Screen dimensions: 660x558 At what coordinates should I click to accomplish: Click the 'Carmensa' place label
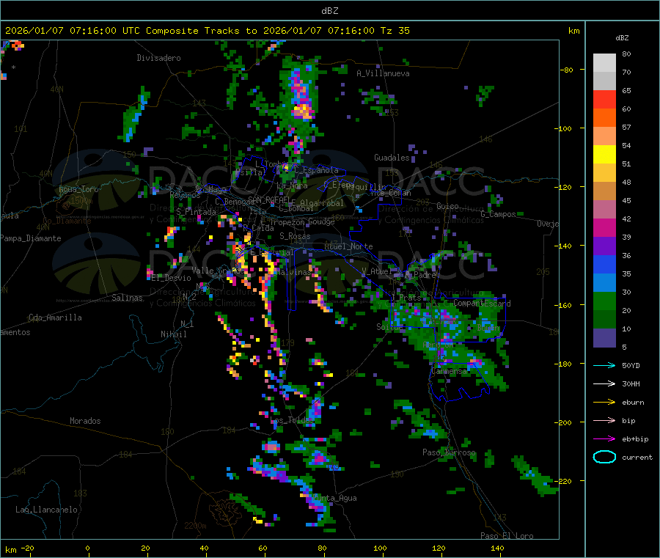[449, 371]
